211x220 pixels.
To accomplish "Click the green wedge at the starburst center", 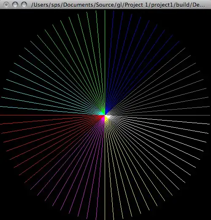I will pos(103,112).
